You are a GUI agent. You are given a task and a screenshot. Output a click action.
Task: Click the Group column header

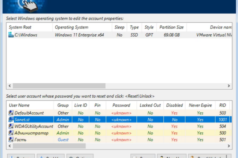[x=63, y=105]
